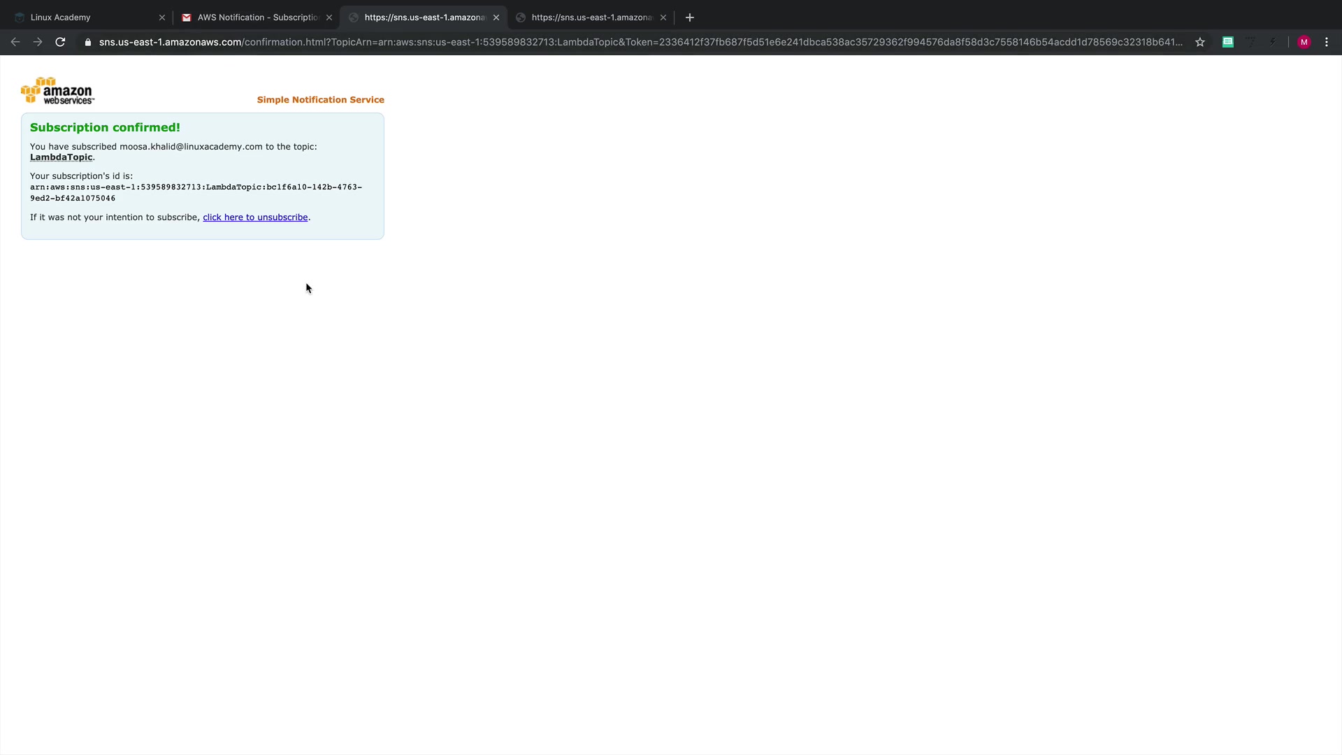Click the address bar URL field
The height and width of the screenshot is (755, 1342).
(629, 42)
